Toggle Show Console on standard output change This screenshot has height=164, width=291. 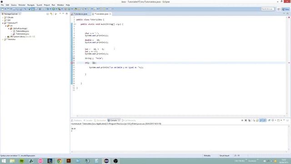tap(261, 120)
